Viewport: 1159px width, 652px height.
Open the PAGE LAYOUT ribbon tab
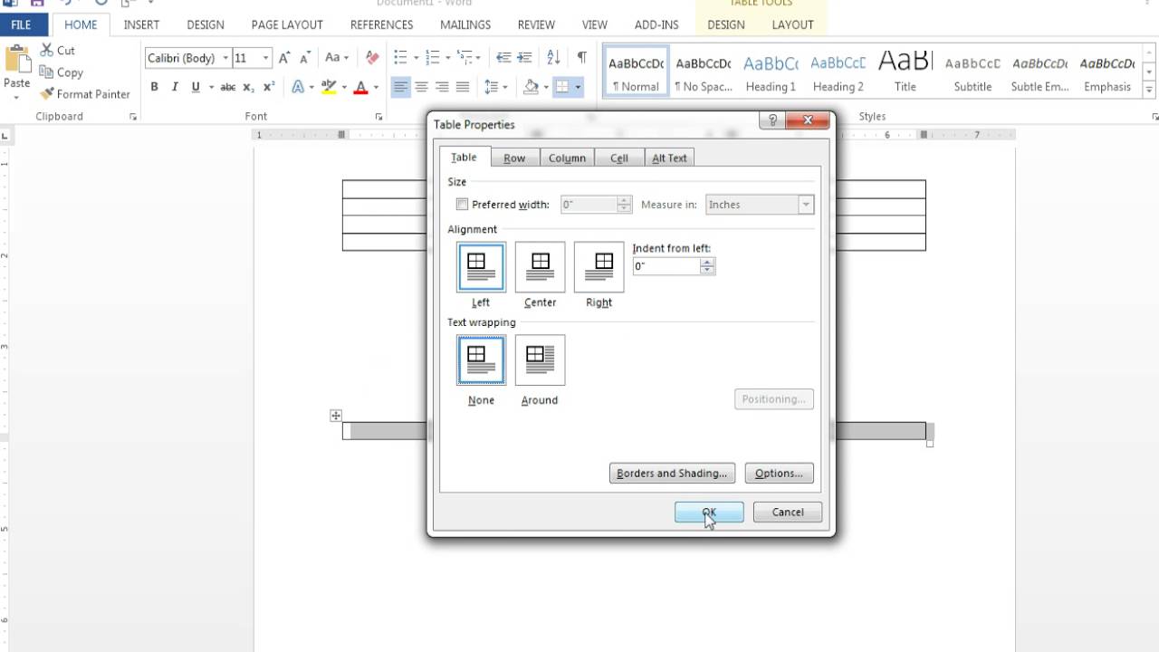tap(287, 24)
